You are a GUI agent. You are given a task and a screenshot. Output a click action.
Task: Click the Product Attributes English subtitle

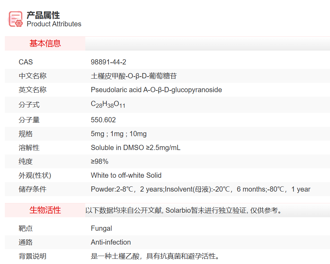pos(53,24)
